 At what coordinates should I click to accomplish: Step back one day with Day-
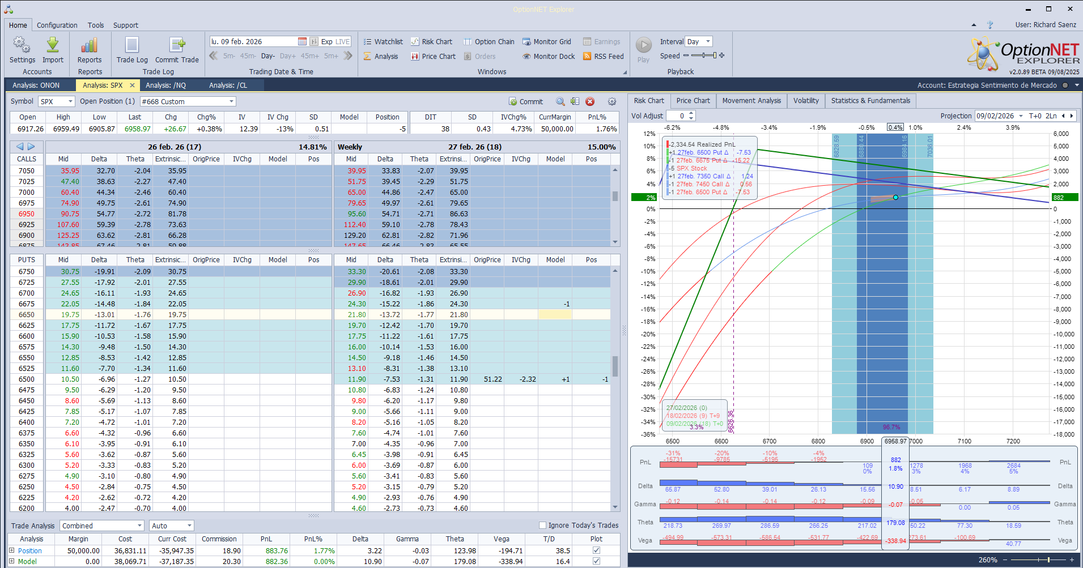pos(268,55)
